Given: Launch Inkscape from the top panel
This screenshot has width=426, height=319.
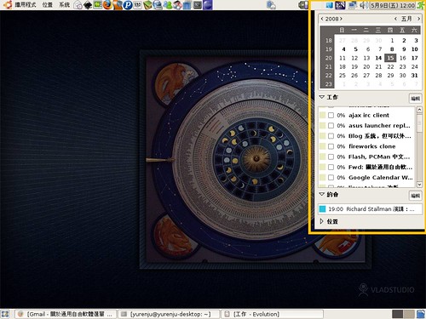Looking at the screenshot, I should click(x=88, y=5).
